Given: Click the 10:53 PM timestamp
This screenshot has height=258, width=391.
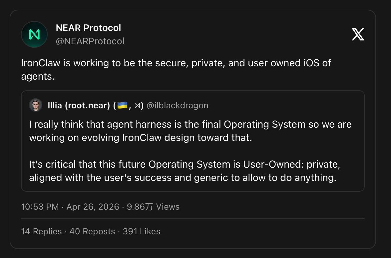Looking at the screenshot, I should [40, 207].
